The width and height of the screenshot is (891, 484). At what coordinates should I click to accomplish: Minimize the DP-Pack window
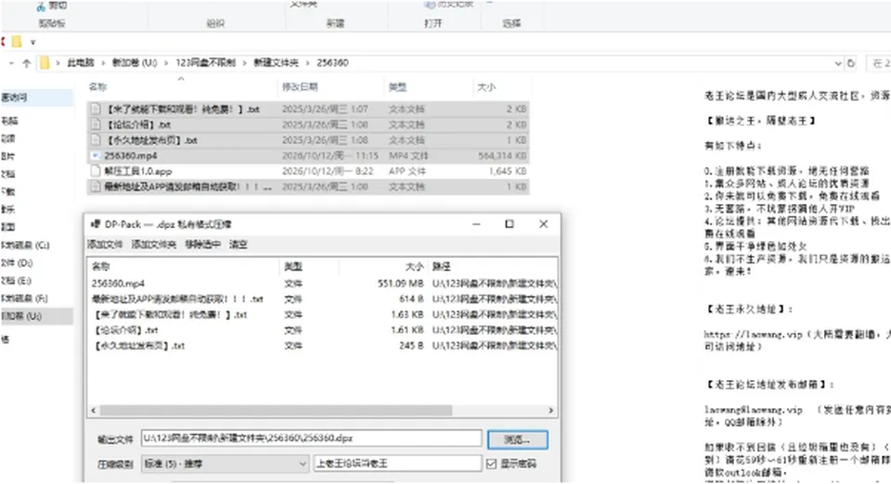[476, 224]
